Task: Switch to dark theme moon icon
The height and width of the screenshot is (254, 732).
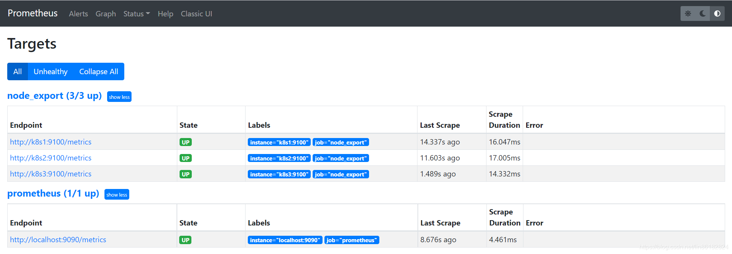Action: 703,14
